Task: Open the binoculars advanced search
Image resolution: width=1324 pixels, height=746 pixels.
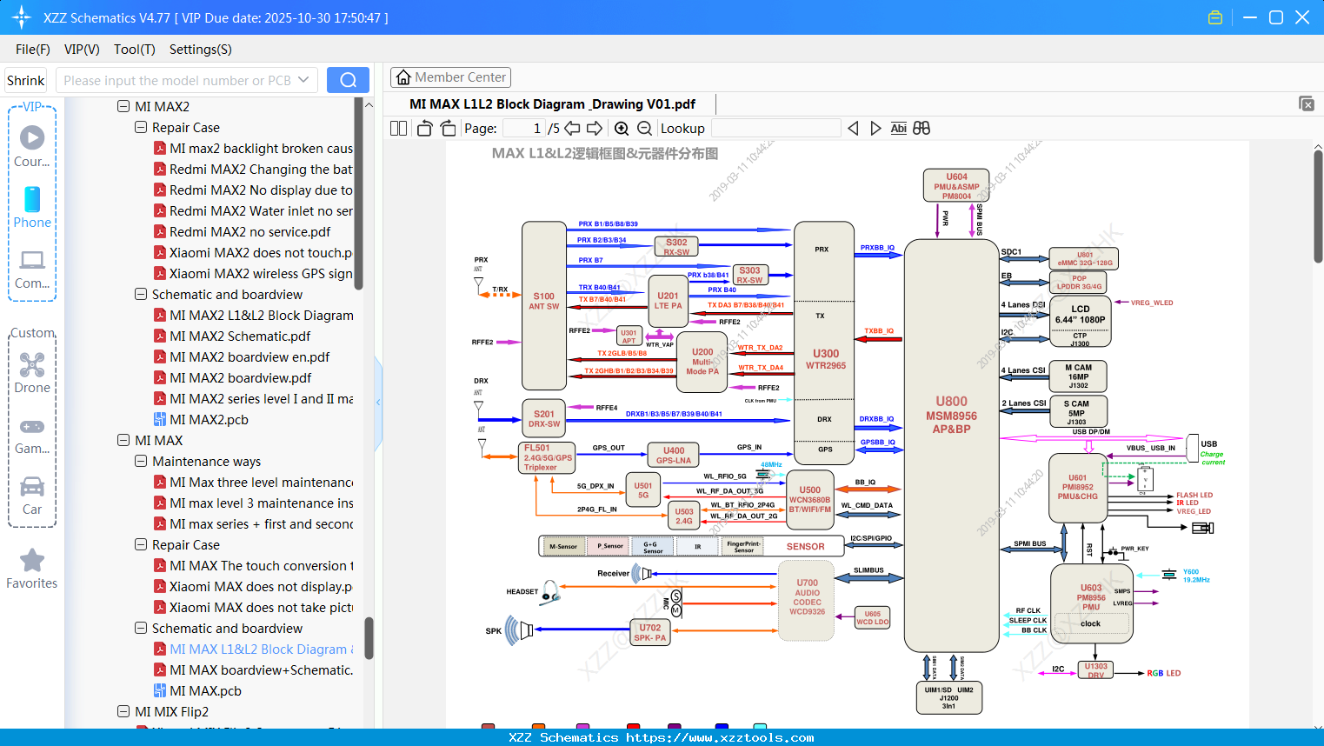Action: (x=921, y=128)
